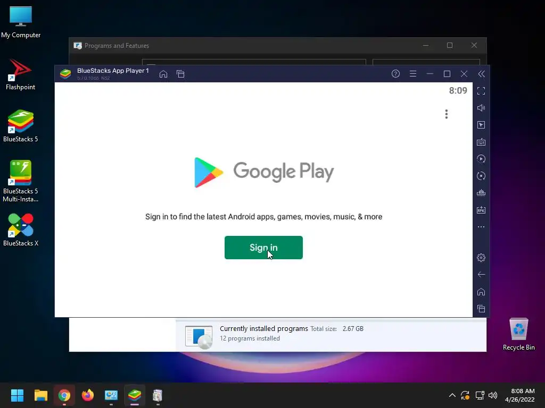
Task: Open memory trim icon in sidebar
Action: pos(481,193)
